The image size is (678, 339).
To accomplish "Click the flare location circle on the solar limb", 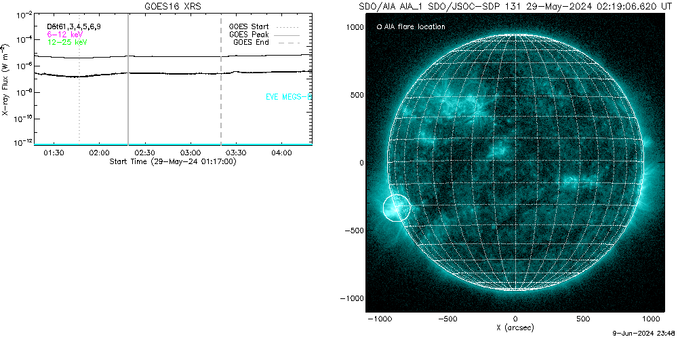I will 397,208.
